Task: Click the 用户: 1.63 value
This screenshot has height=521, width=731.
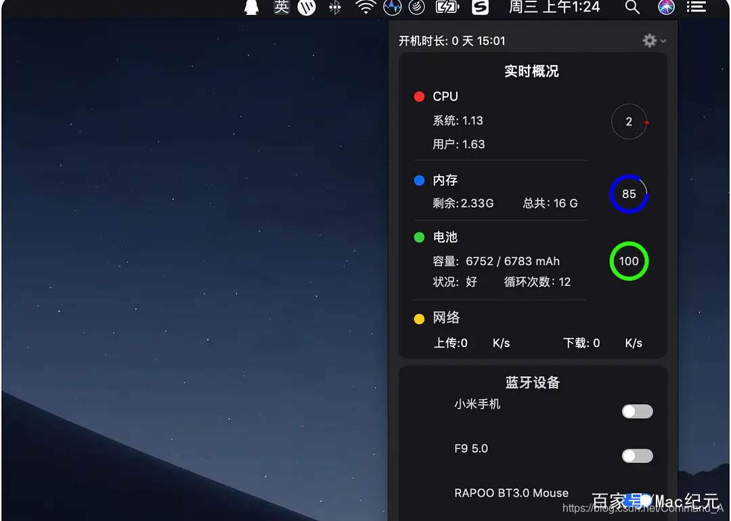Action: [x=459, y=144]
